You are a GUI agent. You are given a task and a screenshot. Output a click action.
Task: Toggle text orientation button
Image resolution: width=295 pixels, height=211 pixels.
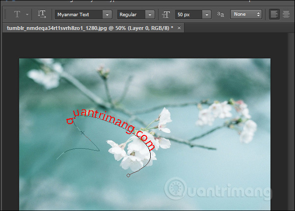42,14
